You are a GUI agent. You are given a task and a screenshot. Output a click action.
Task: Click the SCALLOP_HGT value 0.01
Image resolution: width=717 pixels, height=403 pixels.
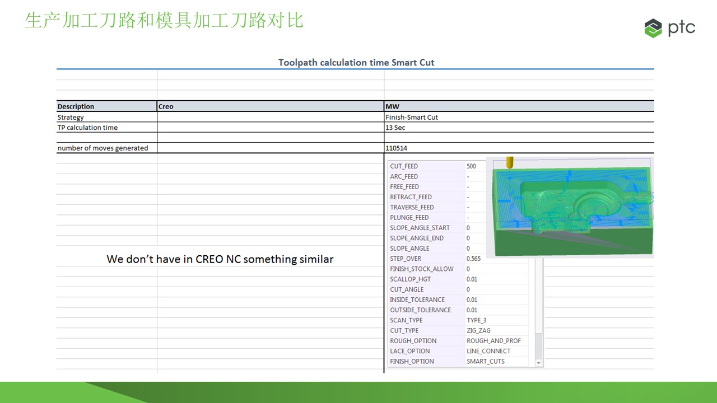tap(472, 279)
